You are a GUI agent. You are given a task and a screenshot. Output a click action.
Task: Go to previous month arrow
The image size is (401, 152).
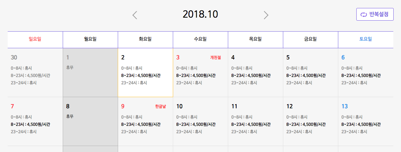[x=135, y=15]
